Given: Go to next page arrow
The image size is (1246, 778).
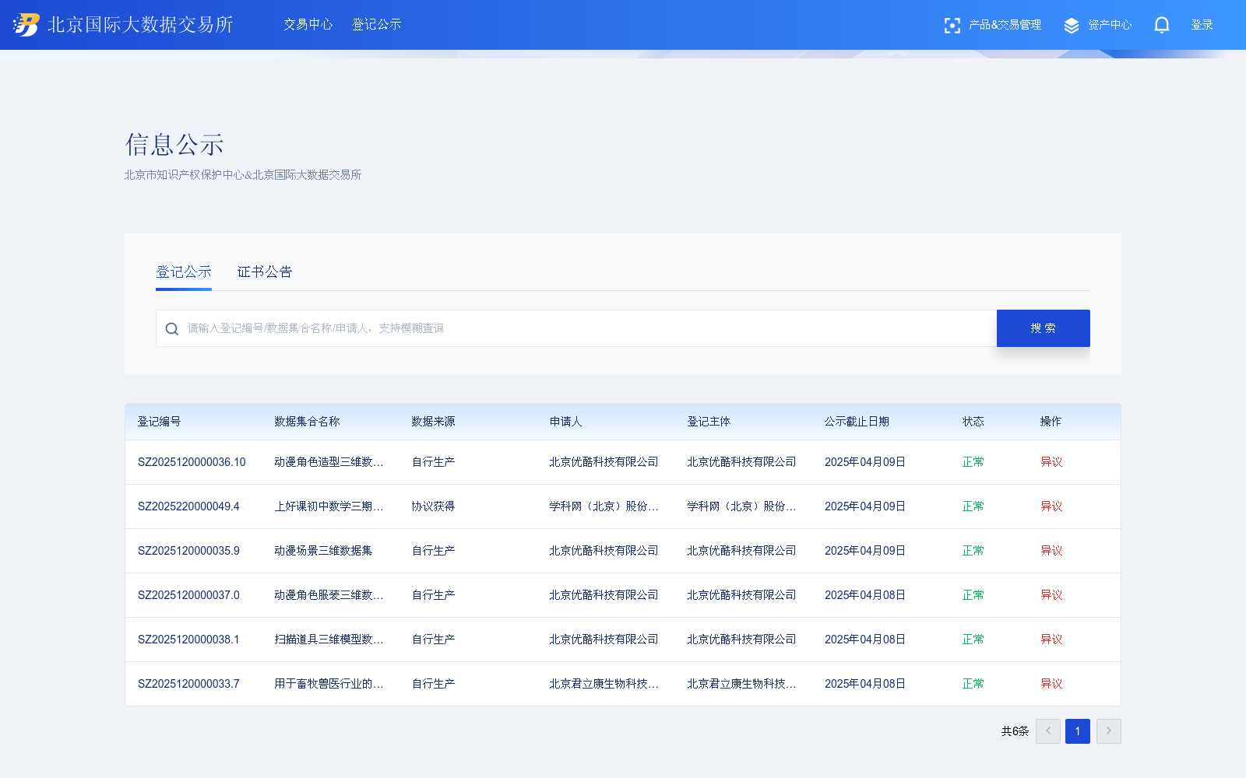Looking at the screenshot, I should 1109,731.
